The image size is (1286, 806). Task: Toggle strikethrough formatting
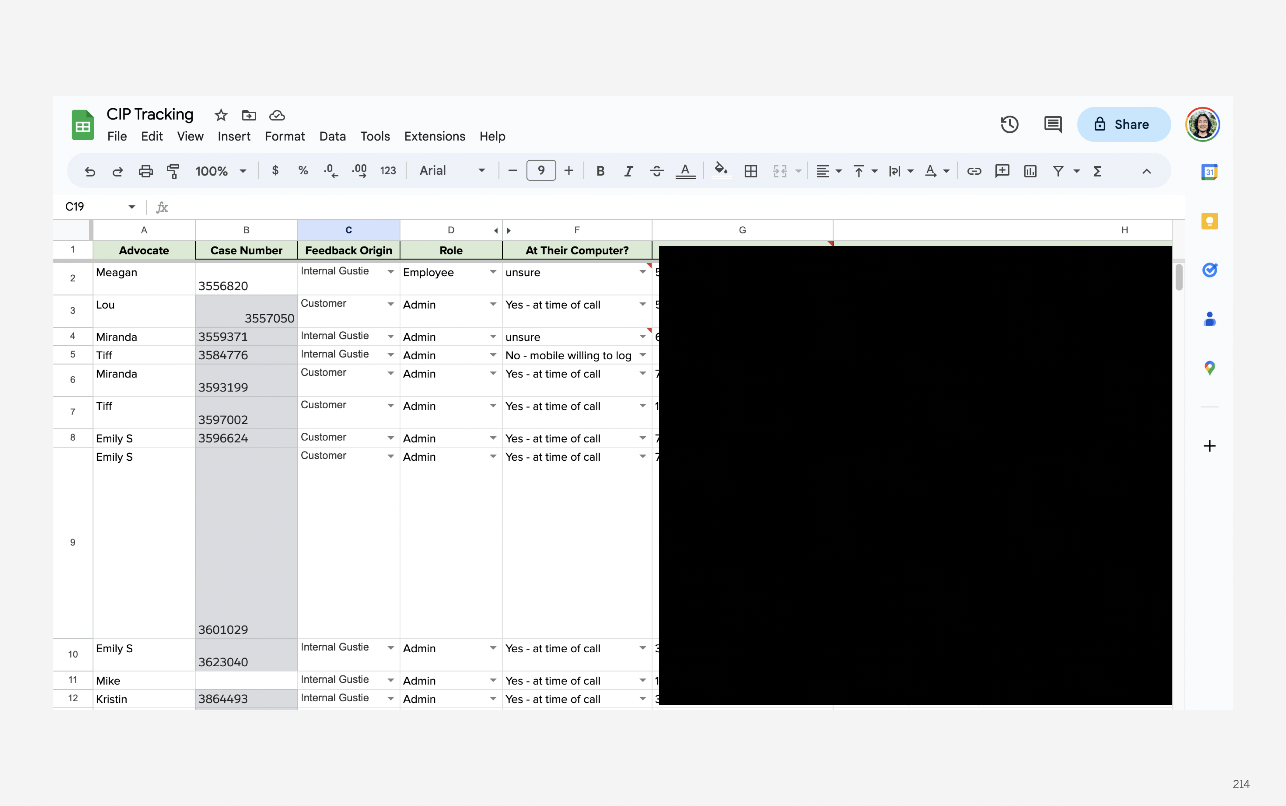657,171
